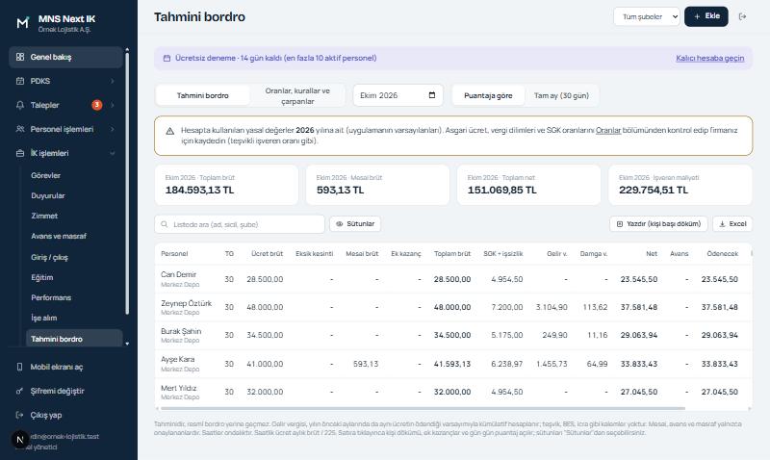Image resolution: width=770 pixels, height=460 pixels.
Task: Open Tahmini bordro sidebar item
Action: 74,339
